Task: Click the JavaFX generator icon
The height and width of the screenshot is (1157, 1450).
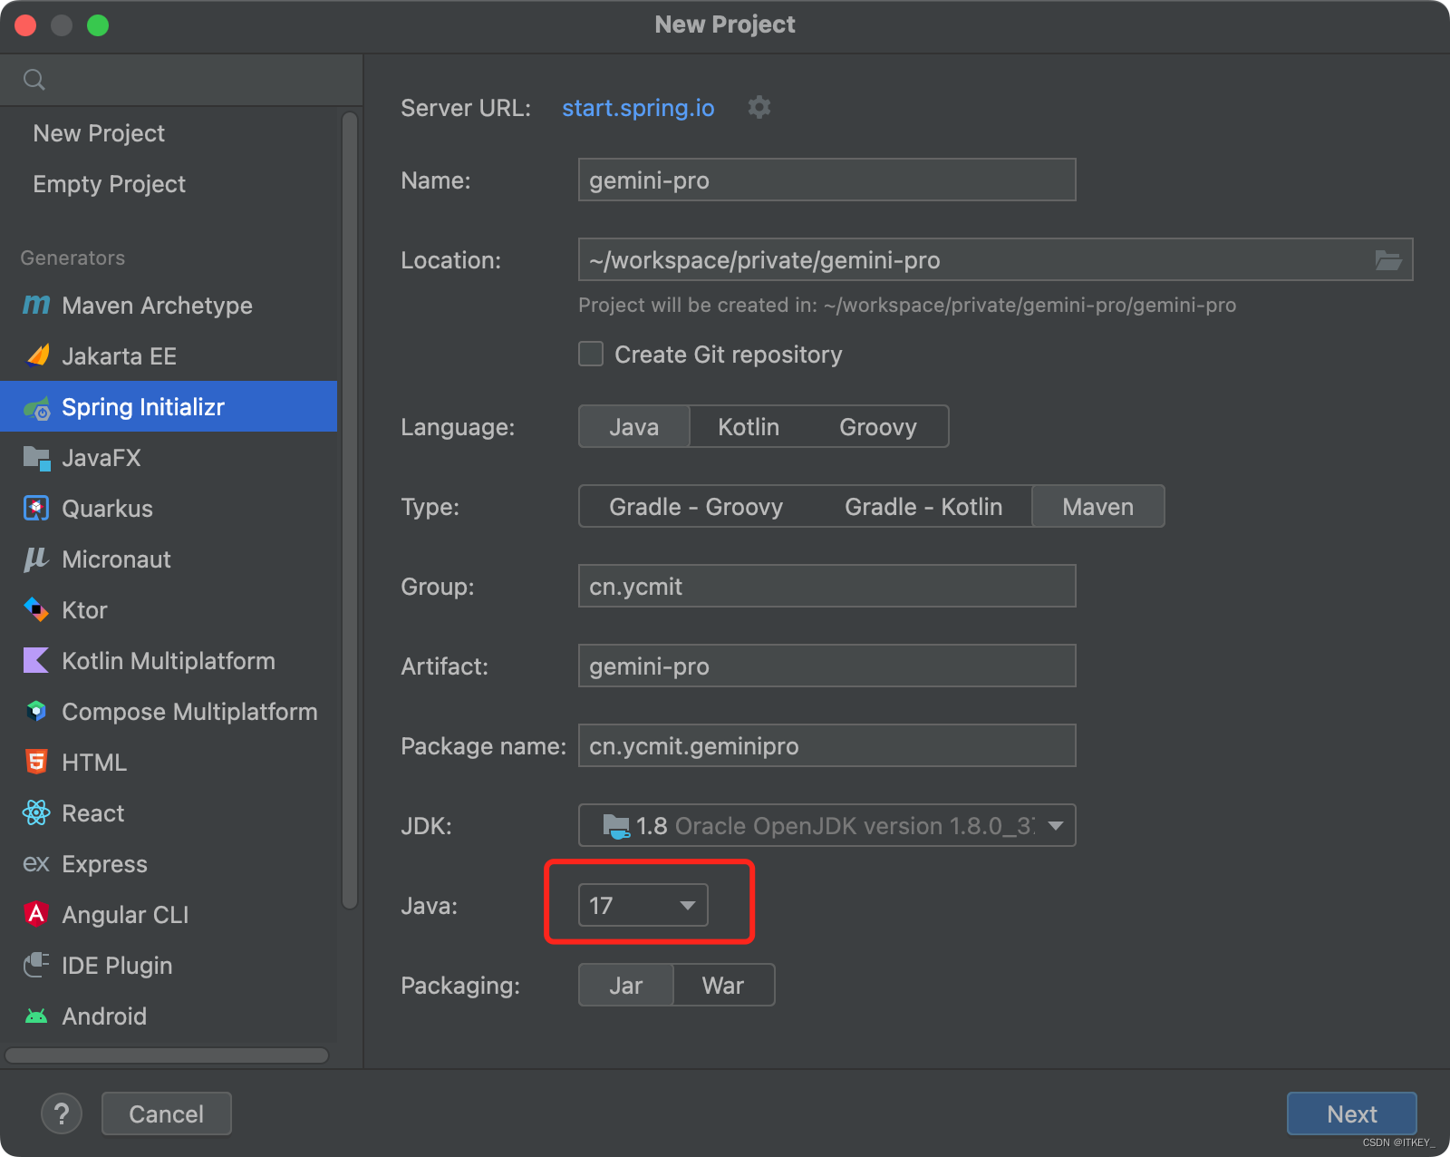Action: pos(36,458)
